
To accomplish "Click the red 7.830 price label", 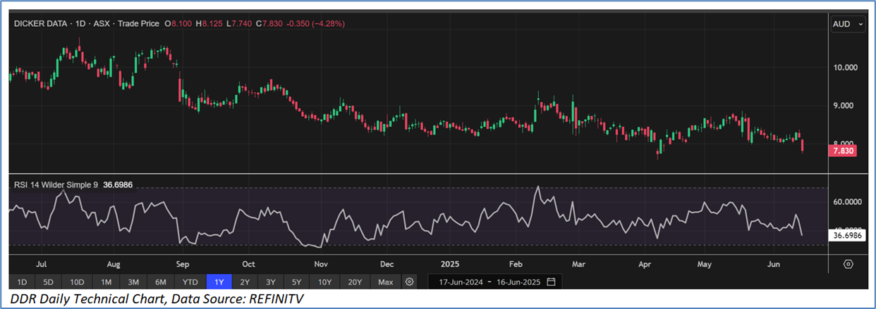I will pyautogui.click(x=842, y=151).
